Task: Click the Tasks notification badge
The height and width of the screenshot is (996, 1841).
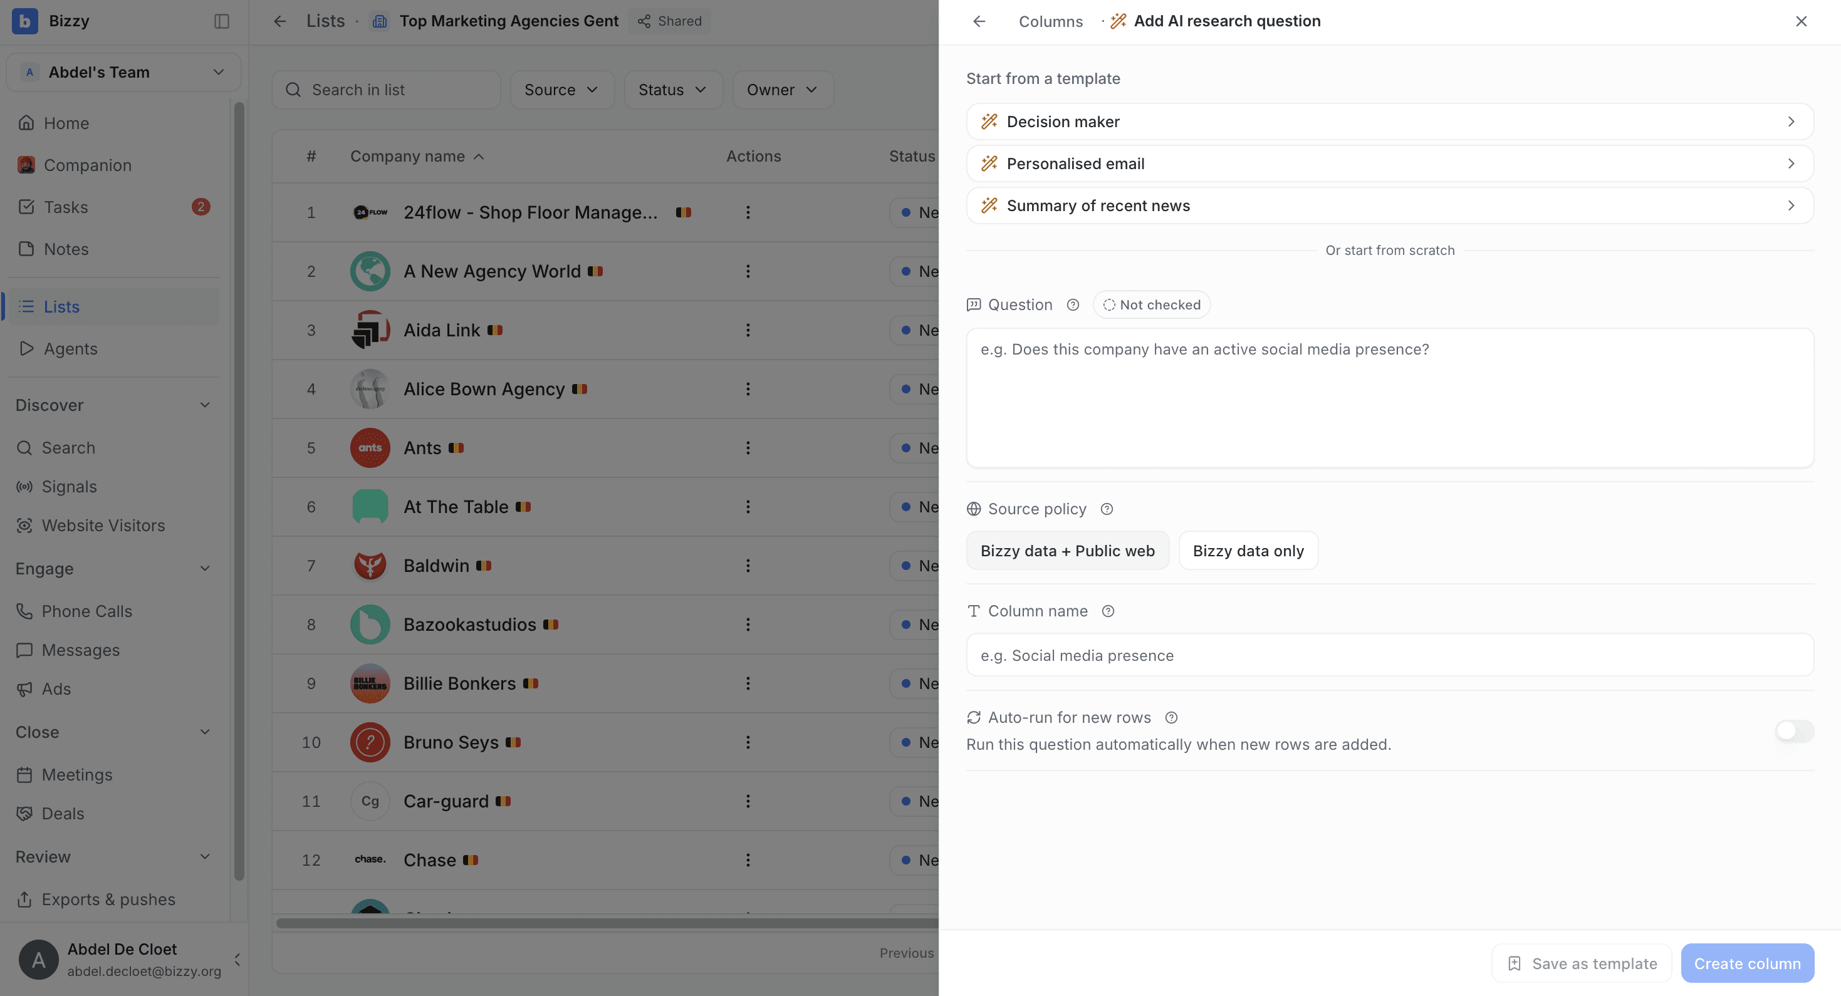Action: point(201,207)
